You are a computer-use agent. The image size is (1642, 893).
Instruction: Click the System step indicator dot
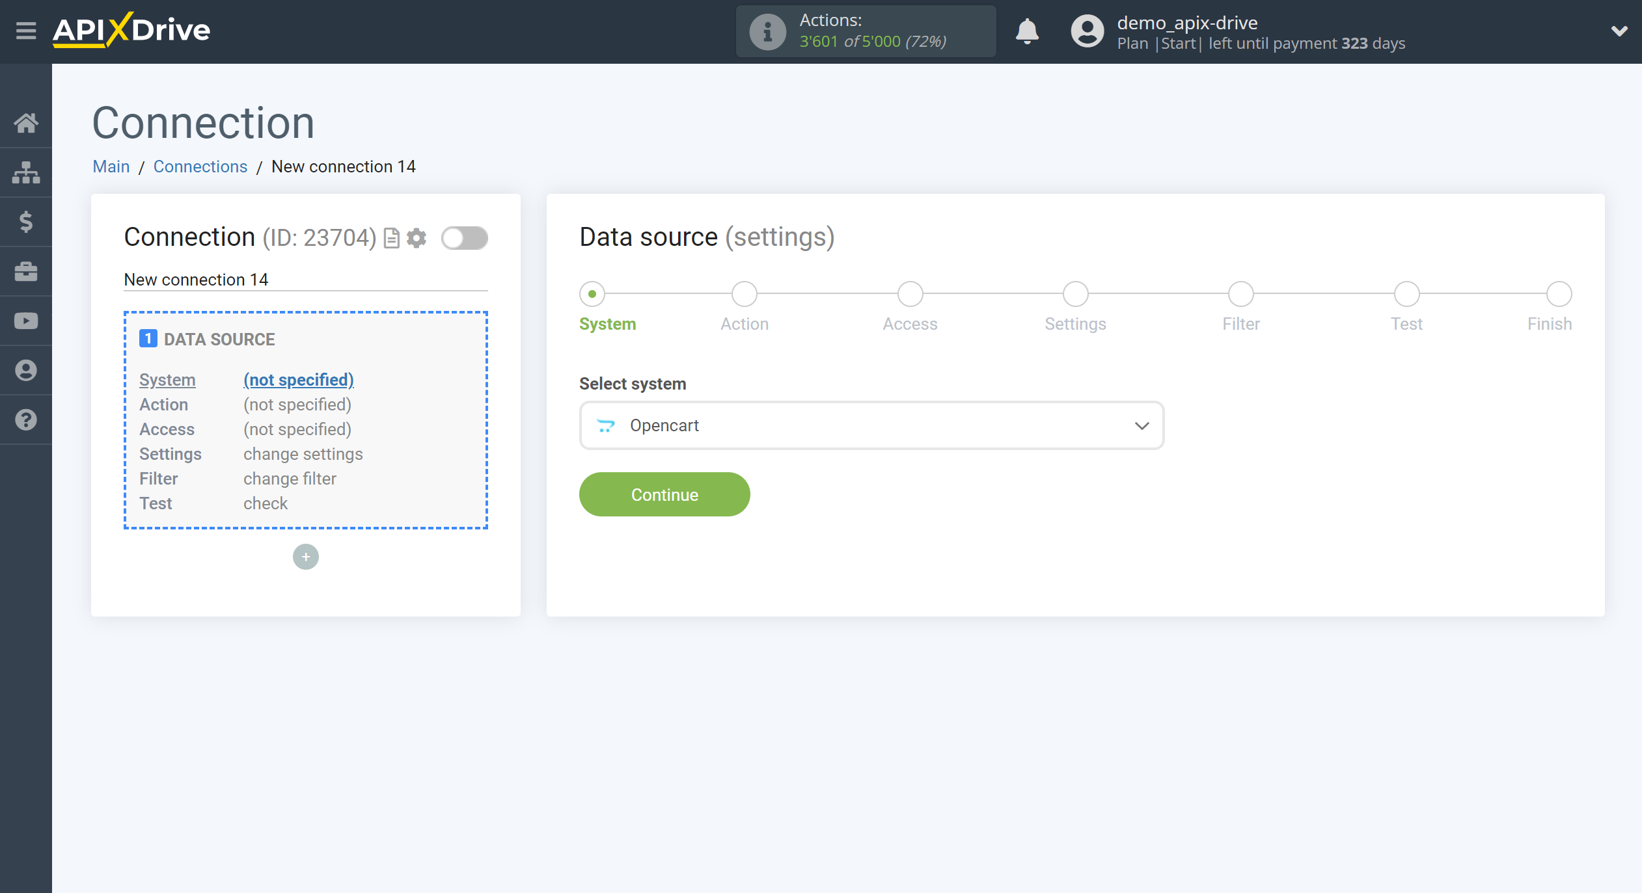tap(590, 293)
